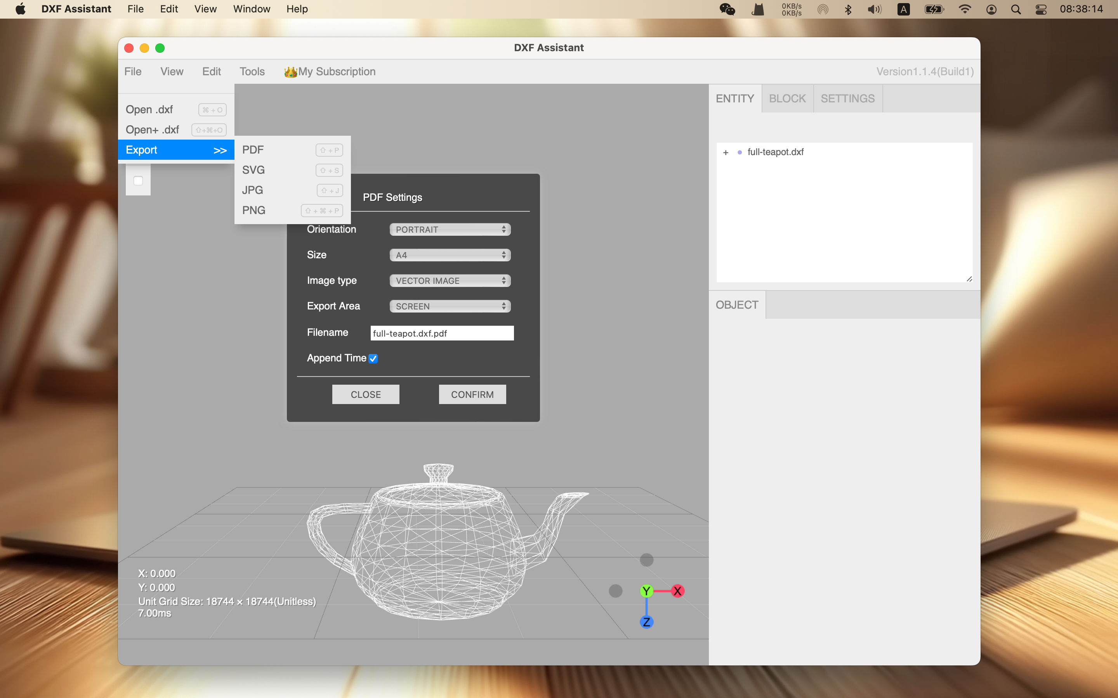Click the CONFIRM button in PDF Settings

point(472,395)
